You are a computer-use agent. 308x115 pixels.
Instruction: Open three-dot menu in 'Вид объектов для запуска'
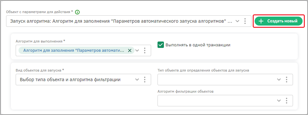[x=145, y=80]
